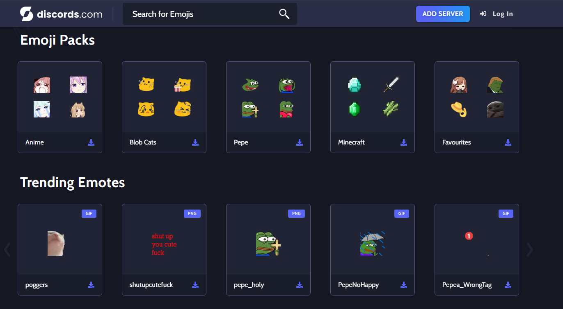The width and height of the screenshot is (563, 309).
Task: Download the shutupcutefuck emote
Action: pos(195,285)
